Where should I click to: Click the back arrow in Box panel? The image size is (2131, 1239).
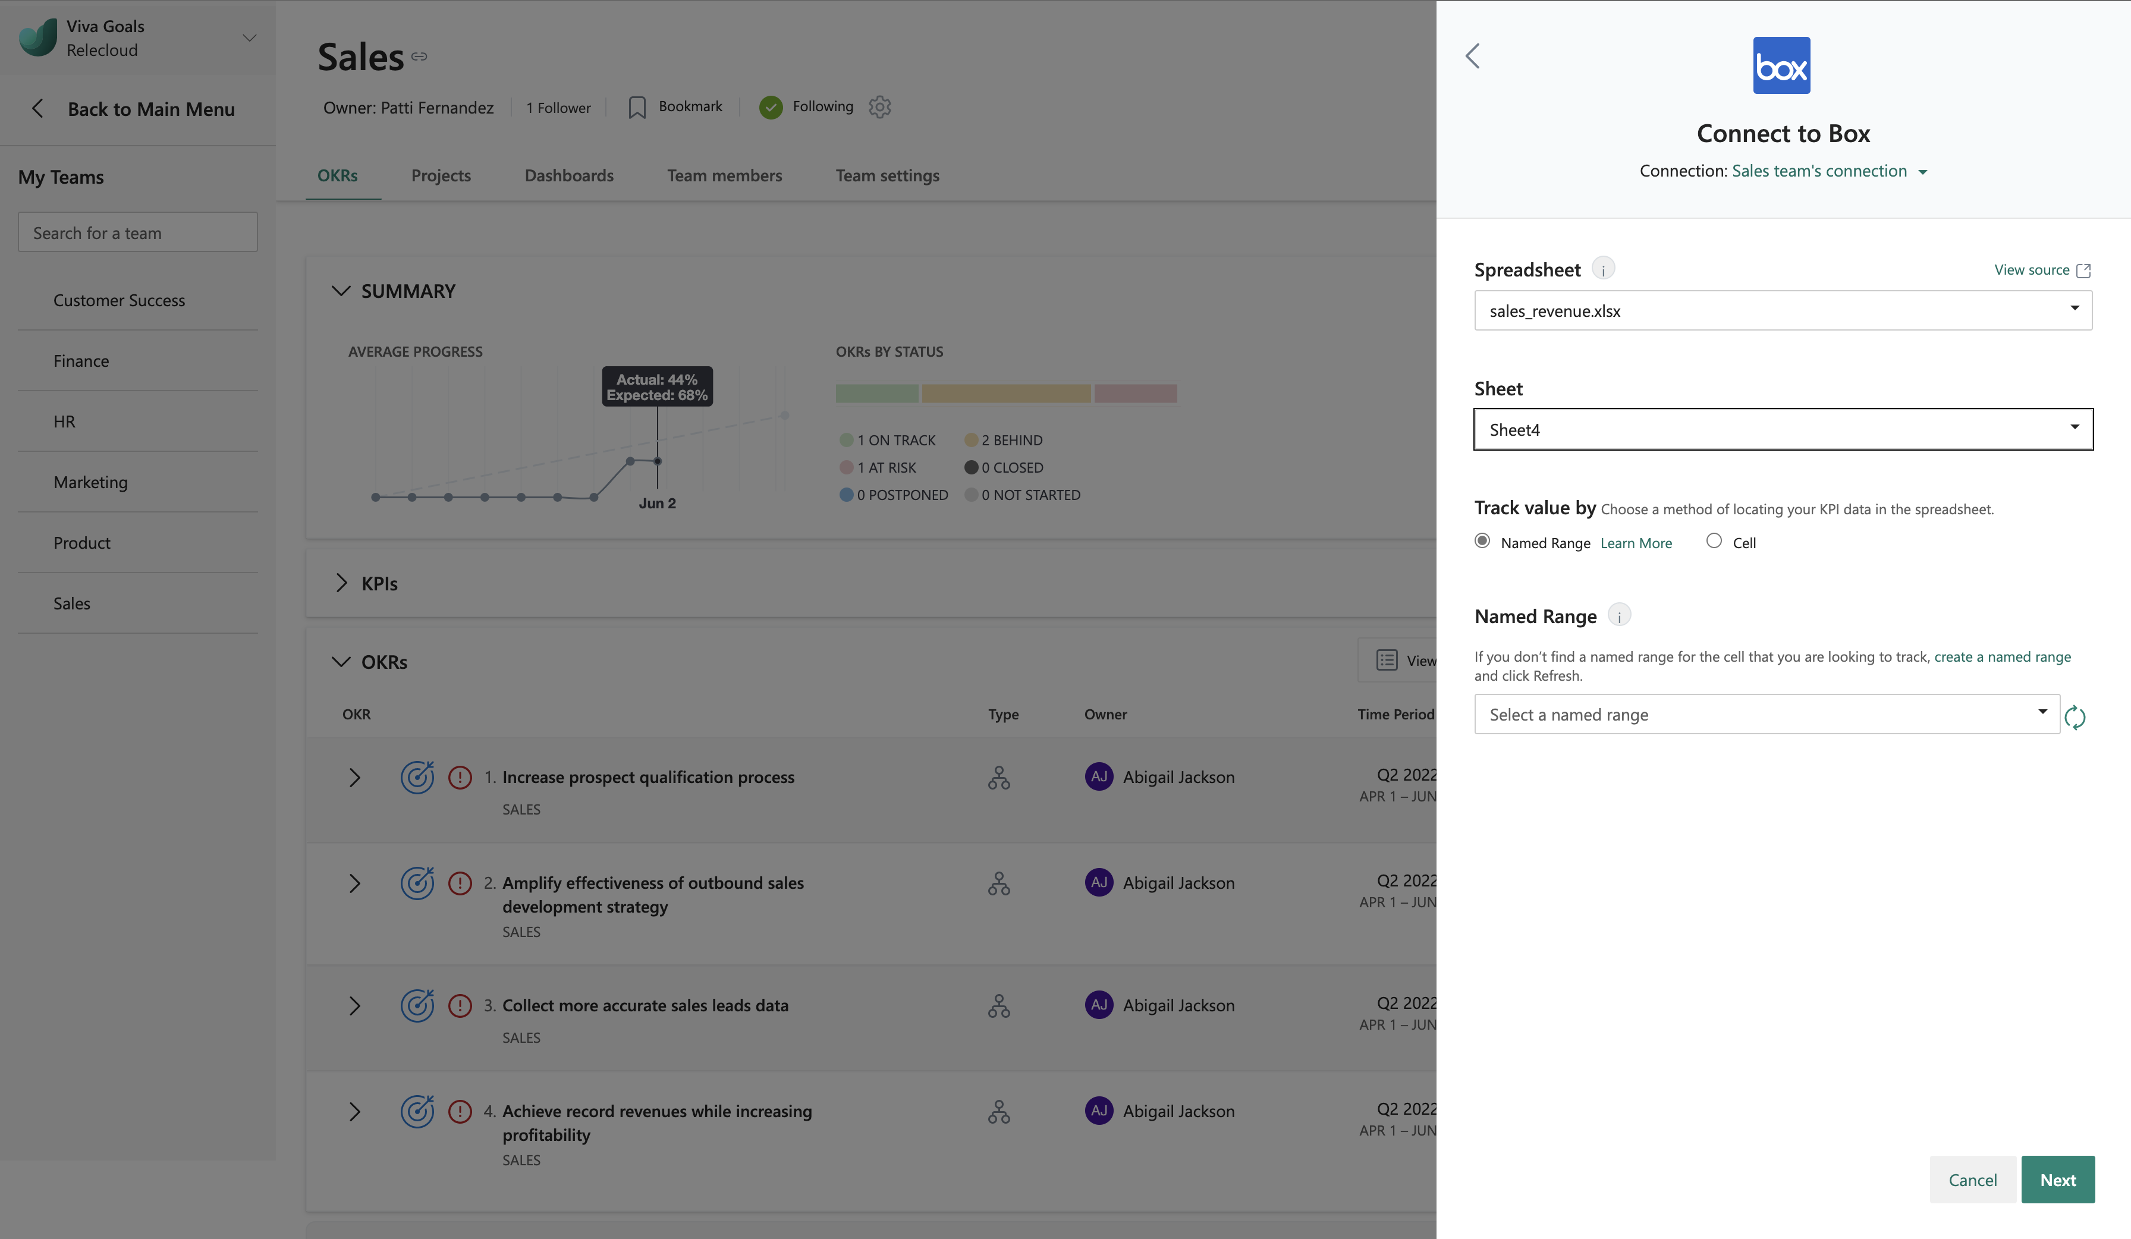click(1472, 56)
